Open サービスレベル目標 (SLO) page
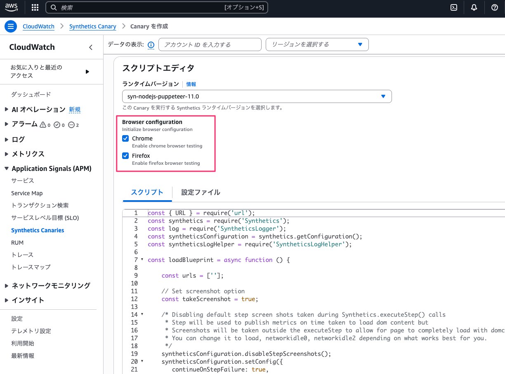 coord(45,217)
